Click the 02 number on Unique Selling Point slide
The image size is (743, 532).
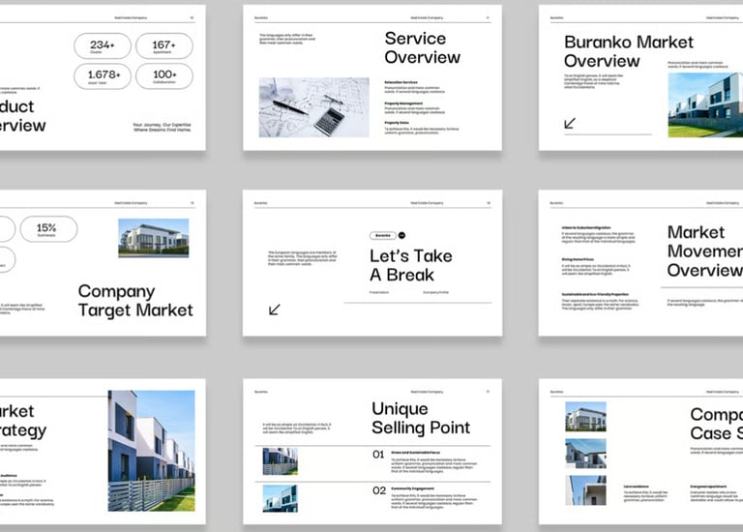(x=379, y=490)
